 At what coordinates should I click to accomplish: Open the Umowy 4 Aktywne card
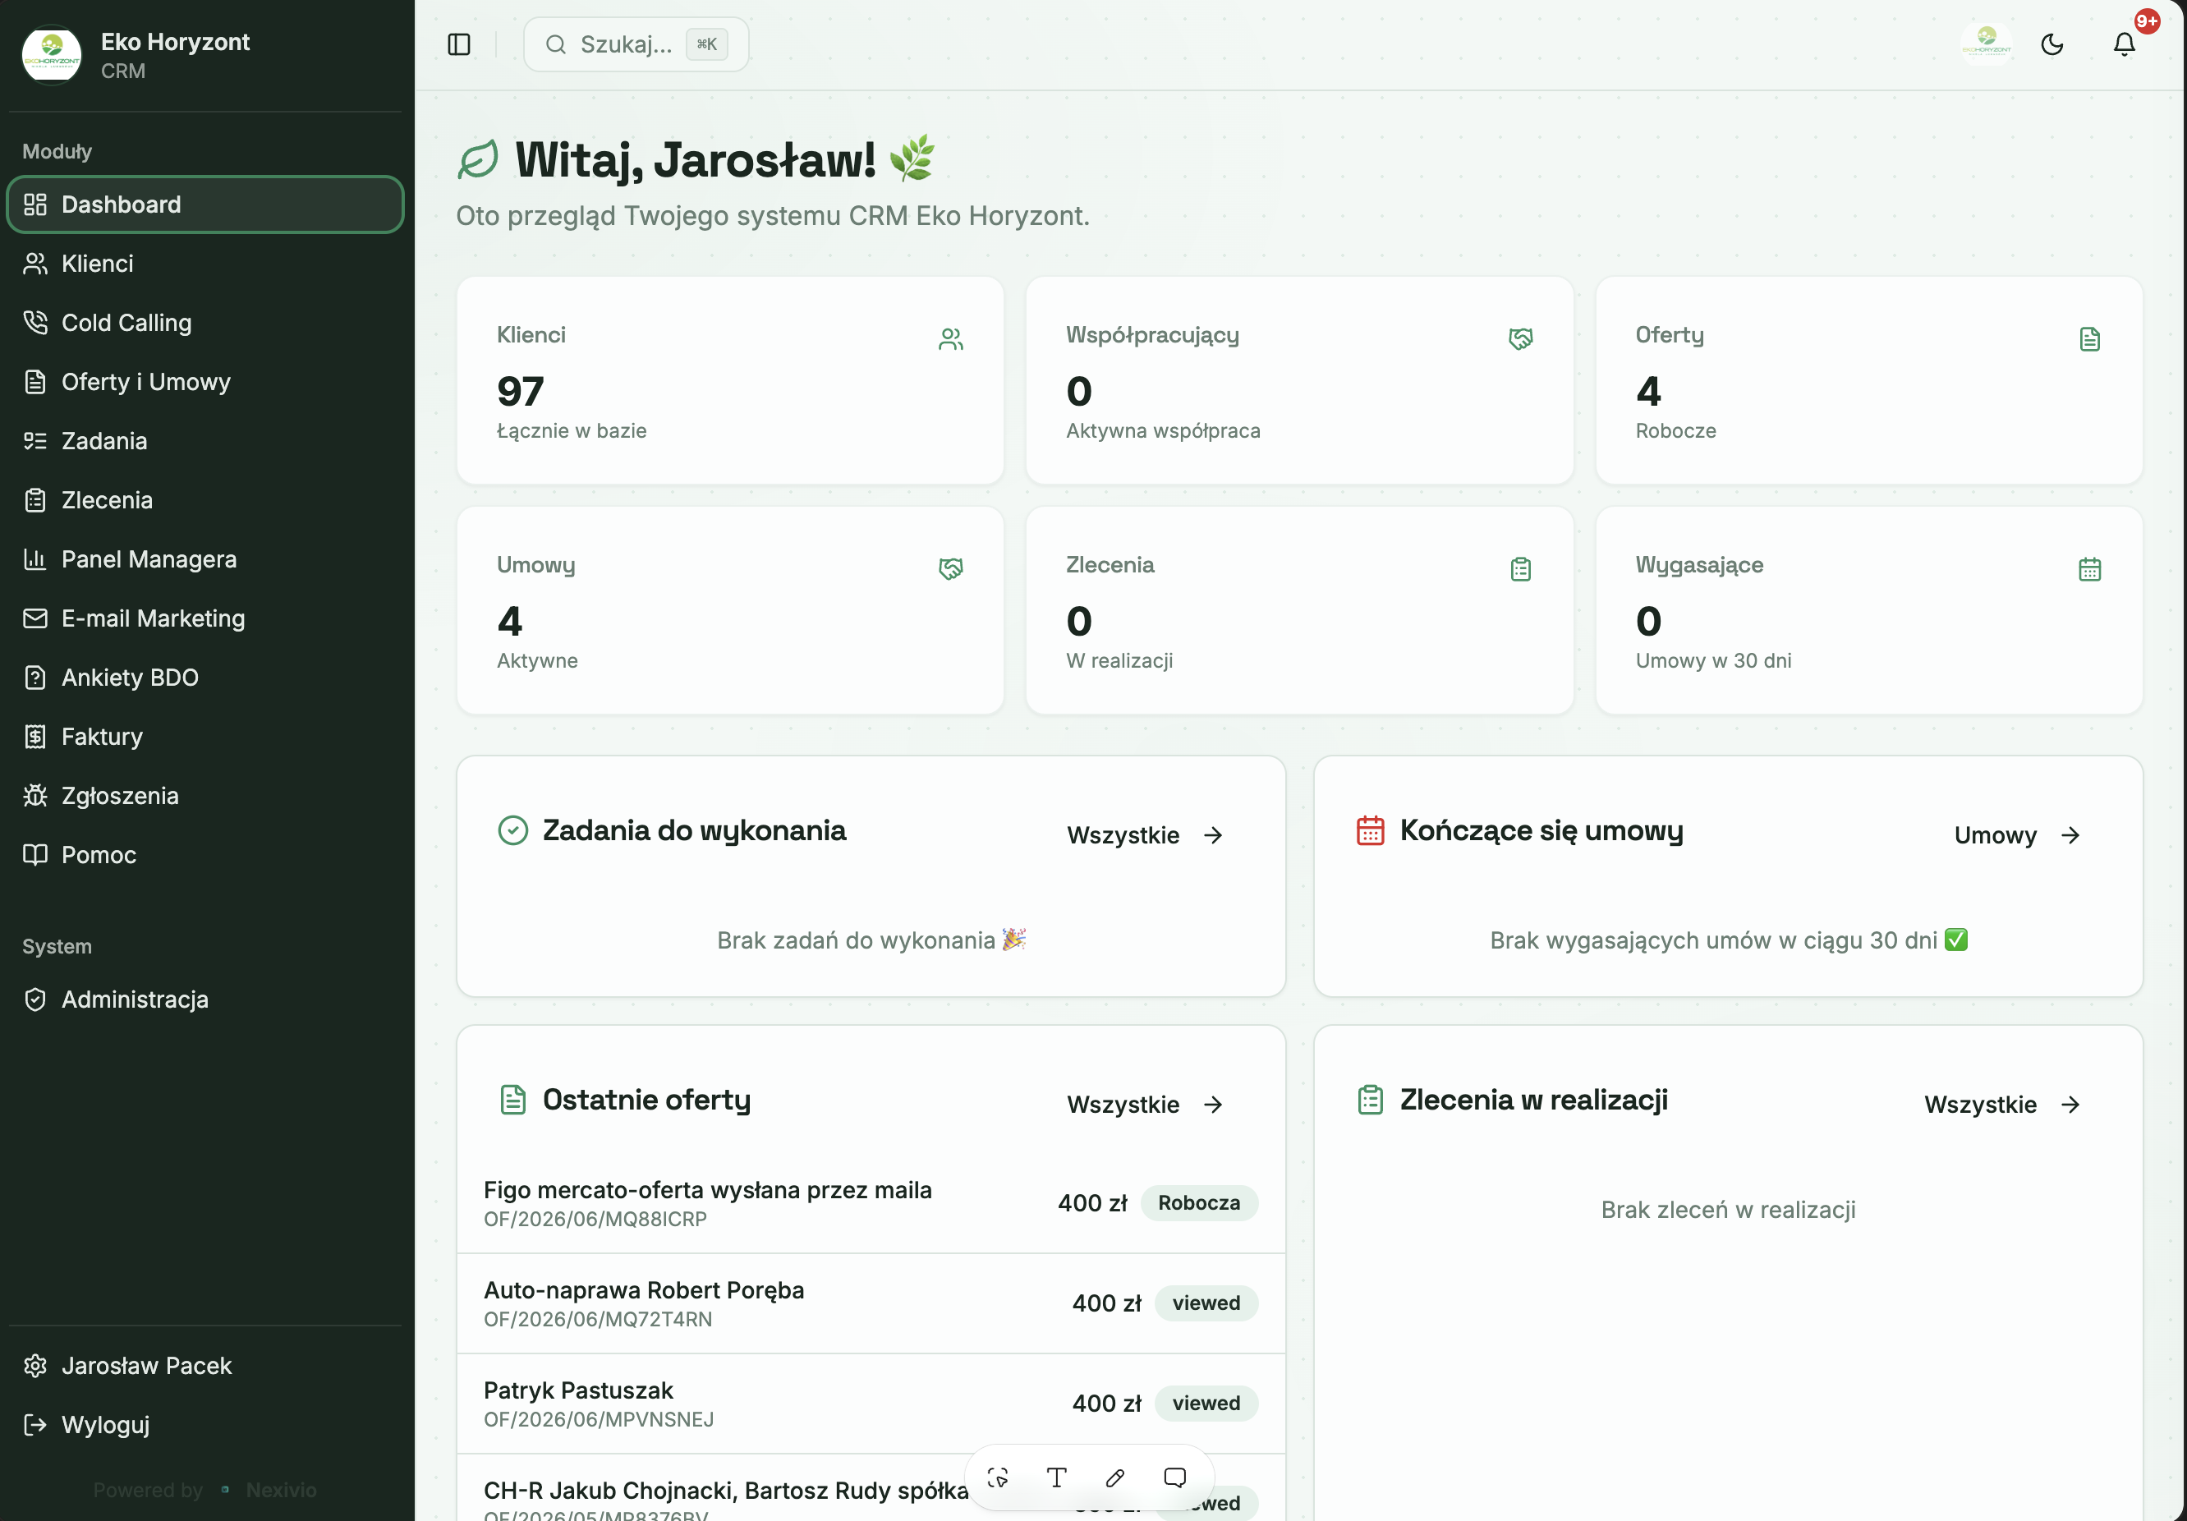coord(731,609)
